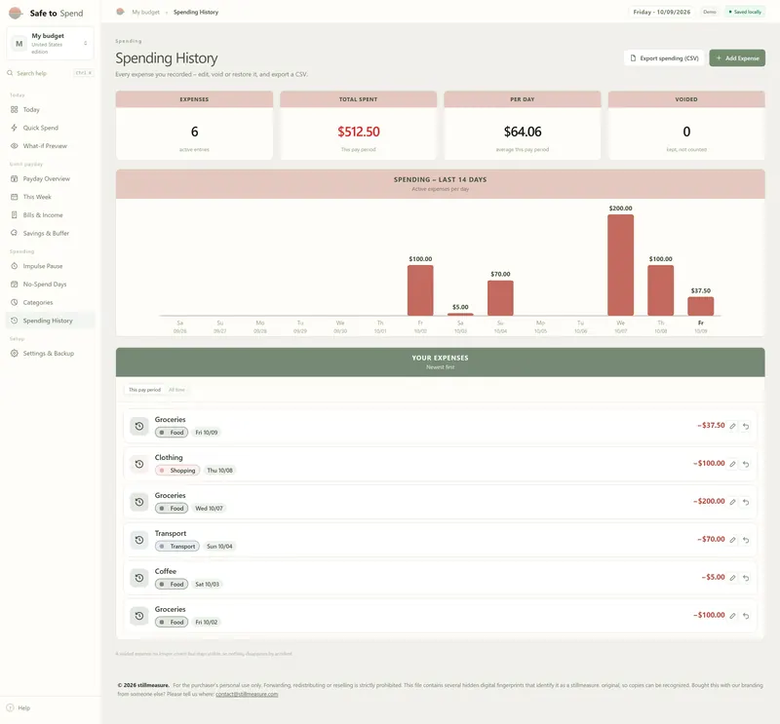
Task: Click the pencil icon on the Clothing expense
Action: (x=733, y=464)
